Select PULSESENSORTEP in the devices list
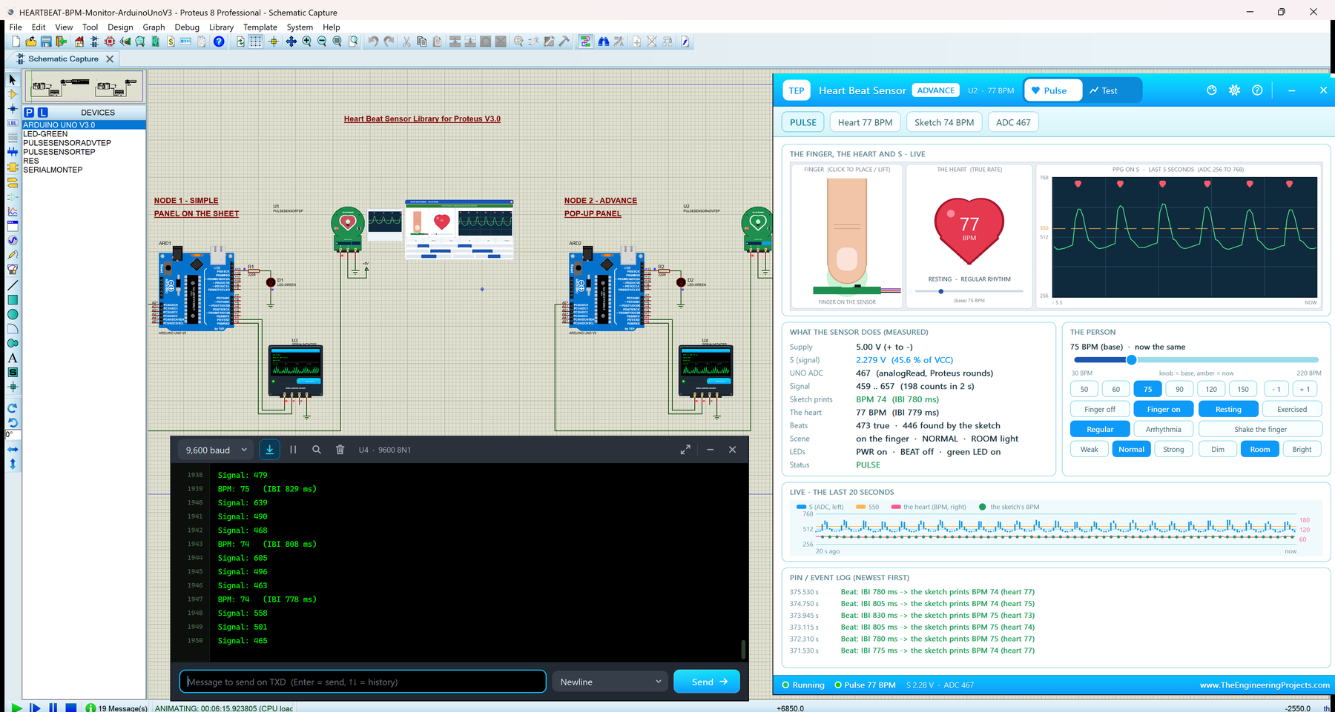This screenshot has height=712, width=1335. point(59,152)
